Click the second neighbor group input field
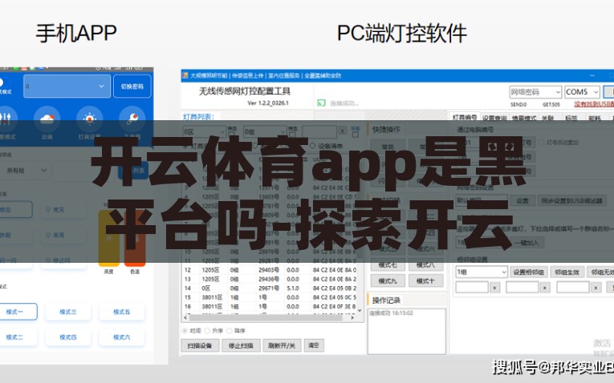The image size is (614, 383). (523, 287)
